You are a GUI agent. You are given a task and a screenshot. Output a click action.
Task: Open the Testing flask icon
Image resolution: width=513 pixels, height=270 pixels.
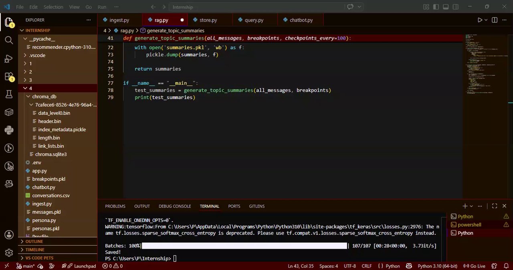9,94
